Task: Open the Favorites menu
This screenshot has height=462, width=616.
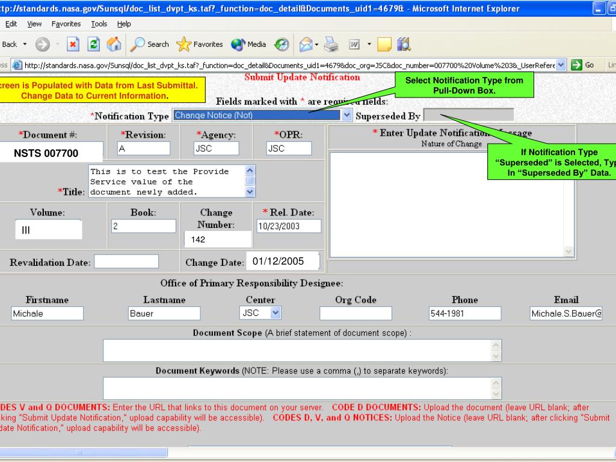Action: [x=66, y=24]
